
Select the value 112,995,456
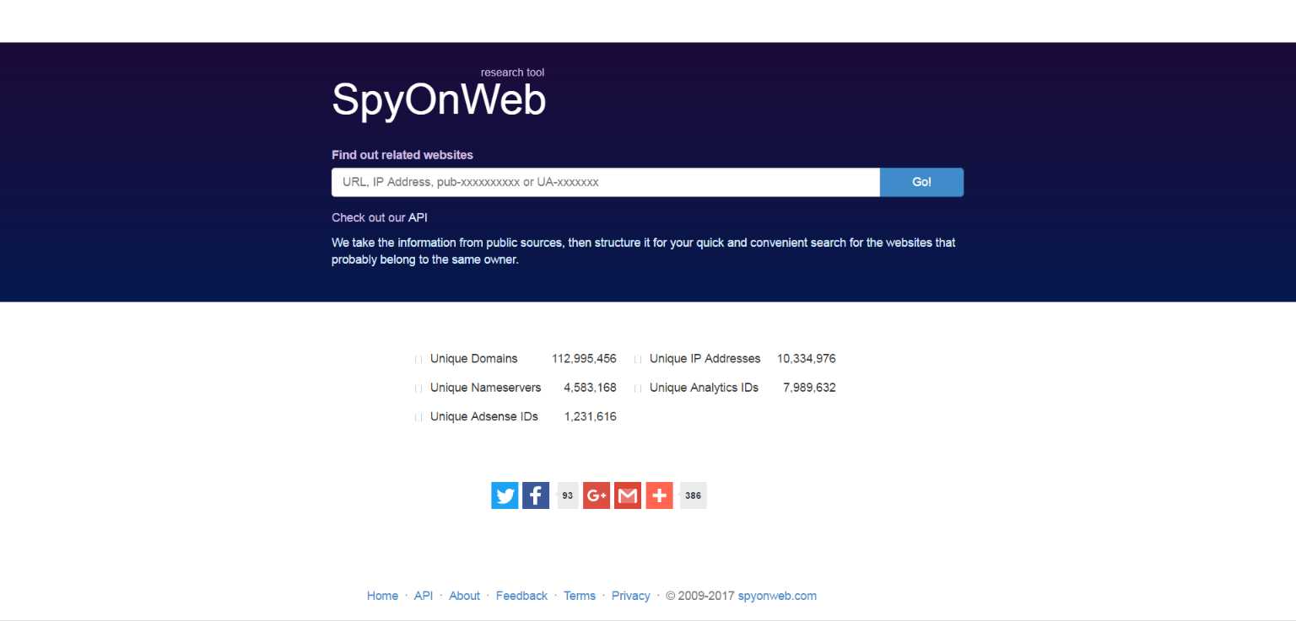click(584, 358)
